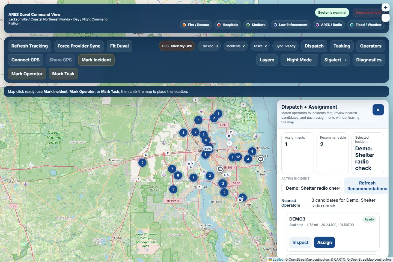Image resolution: width=393 pixels, height=262 pixels.
Task: Close the Dispatch + Assignment panel
Action: (378, 110)
